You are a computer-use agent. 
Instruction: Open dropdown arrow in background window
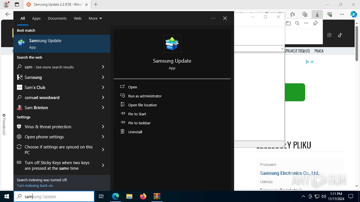[x=282, y=49]
